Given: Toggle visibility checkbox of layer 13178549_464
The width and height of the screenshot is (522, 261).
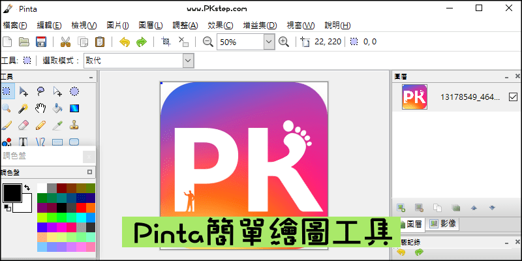Looking at the screenshot, I should (x=513, y=97).
